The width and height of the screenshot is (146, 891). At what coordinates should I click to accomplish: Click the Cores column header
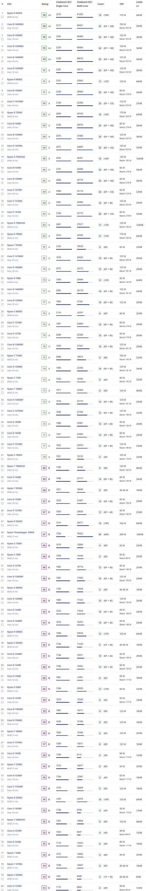click(x=101, y=4)
